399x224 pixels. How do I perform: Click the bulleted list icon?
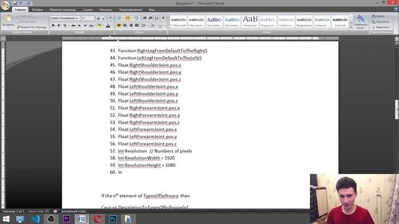click(119, 18)
